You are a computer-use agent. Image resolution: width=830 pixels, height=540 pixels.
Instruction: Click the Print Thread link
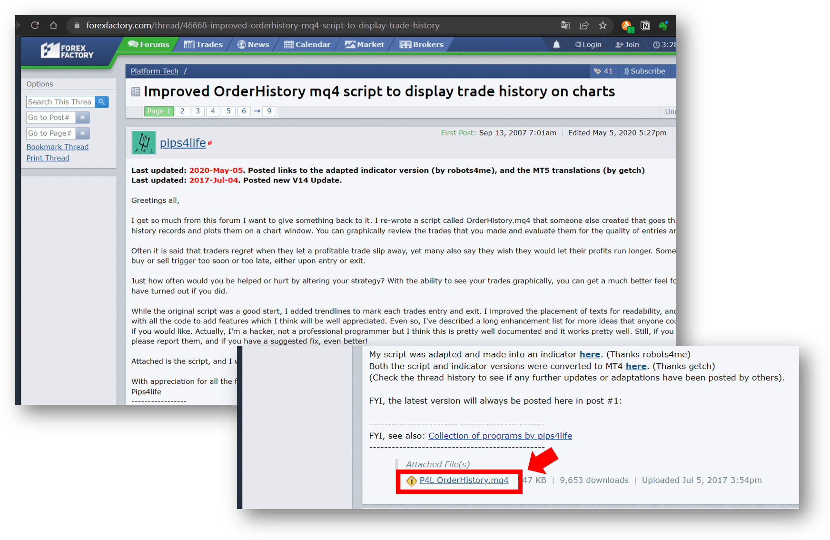[48, 158]
